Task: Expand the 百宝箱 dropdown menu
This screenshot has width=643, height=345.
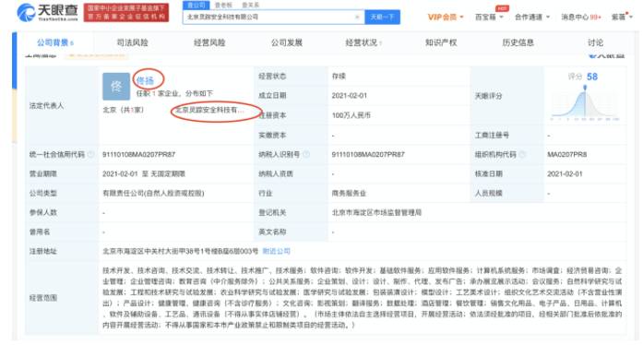Action: tap(489, 18)
